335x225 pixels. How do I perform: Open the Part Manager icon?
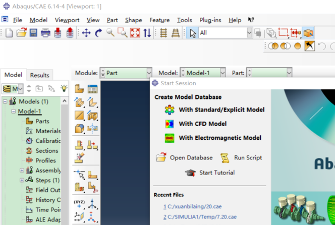pos(92,89)
